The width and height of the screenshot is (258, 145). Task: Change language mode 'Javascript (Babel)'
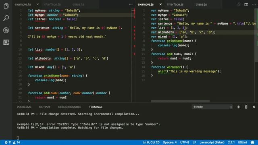pos(212,142)
